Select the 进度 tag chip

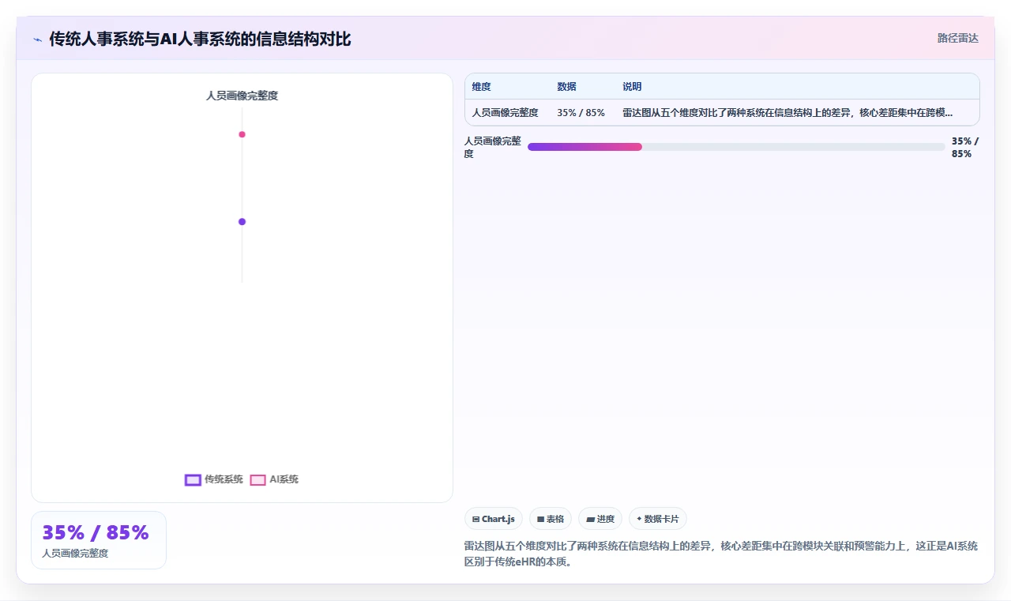point(600,519)
